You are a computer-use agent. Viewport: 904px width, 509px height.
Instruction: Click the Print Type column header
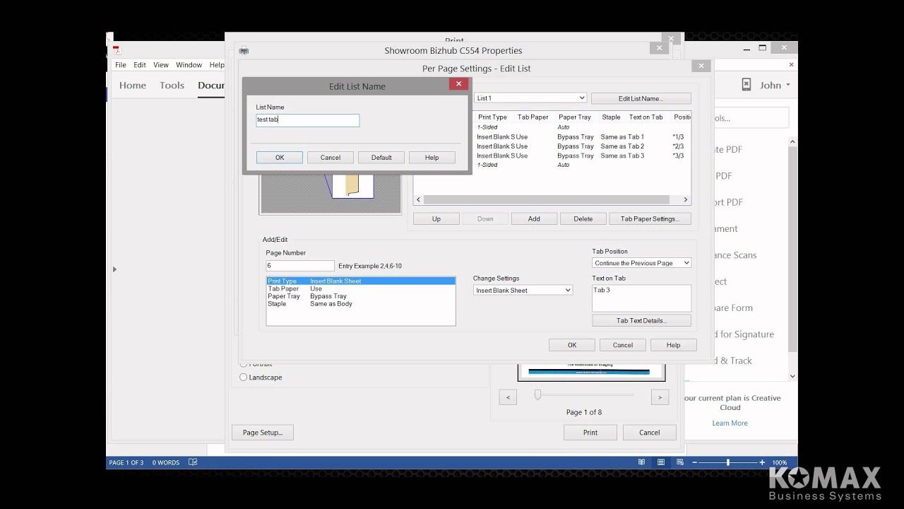pos(492,117)
